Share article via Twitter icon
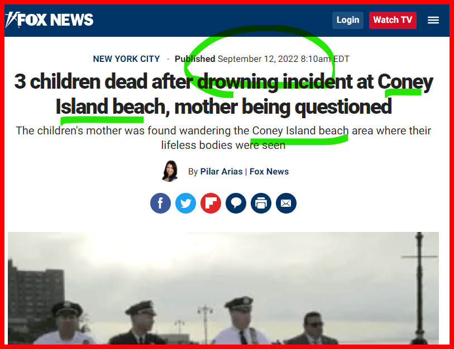The image size is (454, 349). pos(185,203)
